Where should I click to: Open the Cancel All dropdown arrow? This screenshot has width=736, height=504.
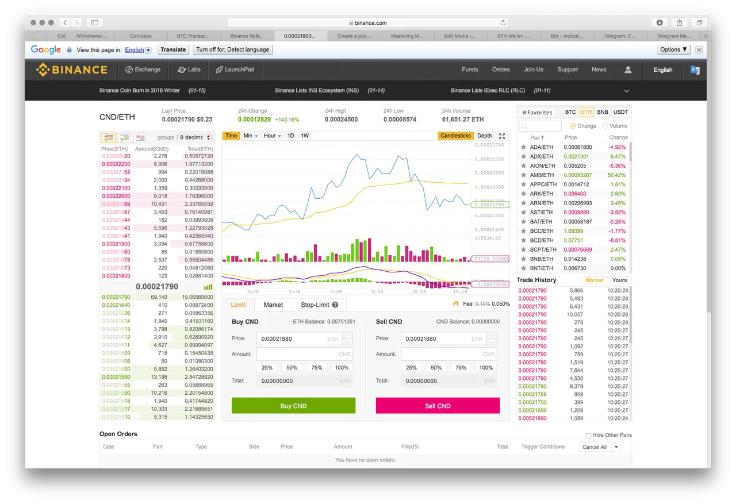point(616,447)
